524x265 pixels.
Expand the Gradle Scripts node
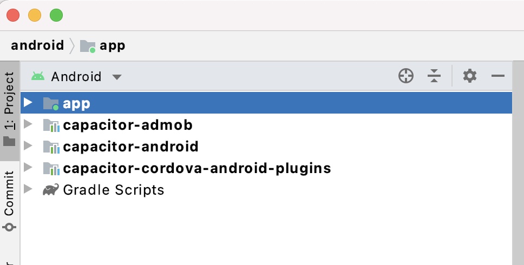point(28,189)
